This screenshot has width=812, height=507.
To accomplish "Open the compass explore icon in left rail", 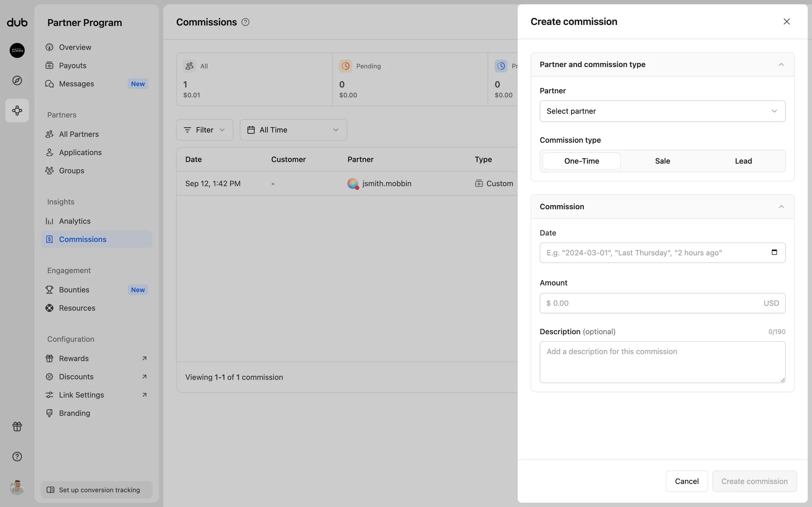I will 17,80.
